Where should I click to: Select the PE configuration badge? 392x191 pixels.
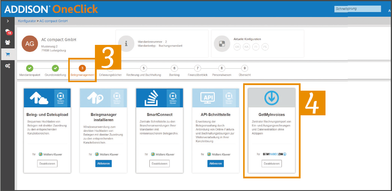(265, 47)
